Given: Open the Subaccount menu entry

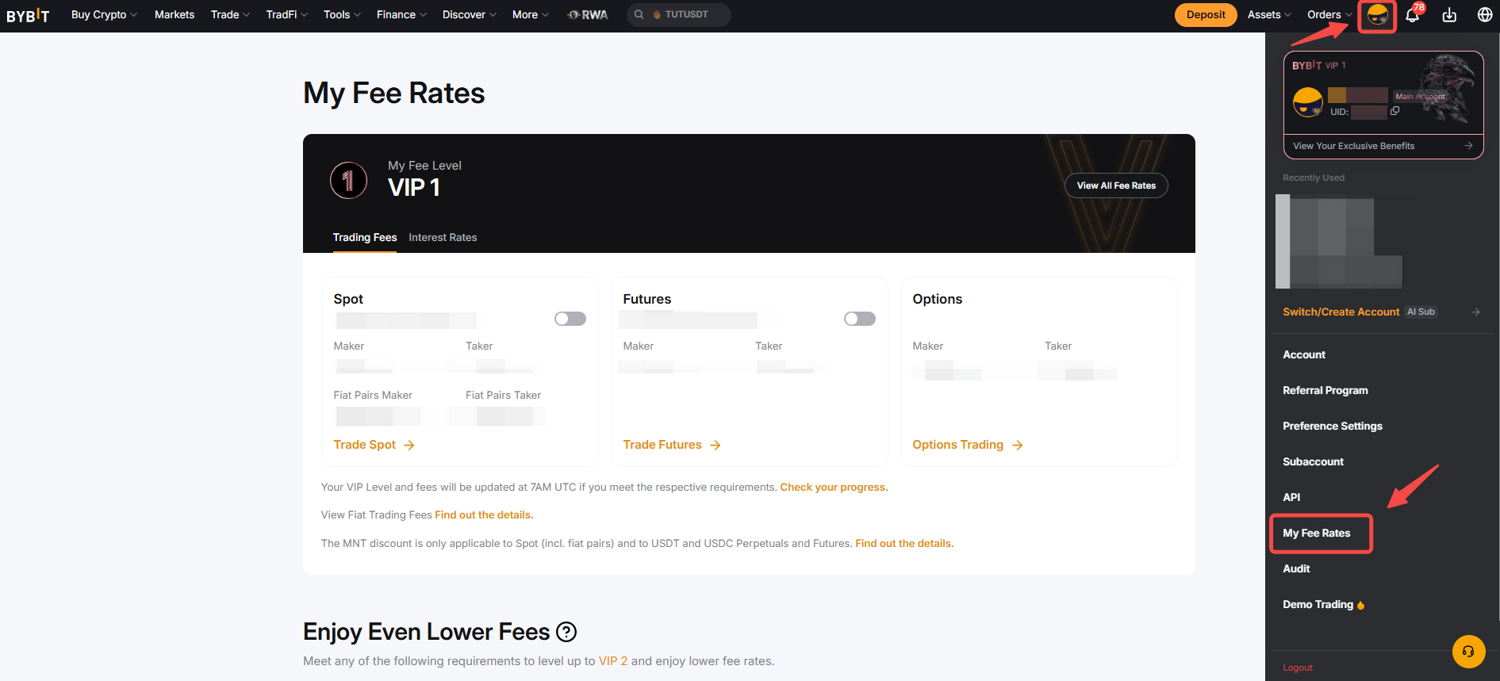Looking at the screenshot, I should tap(1313, 461).
